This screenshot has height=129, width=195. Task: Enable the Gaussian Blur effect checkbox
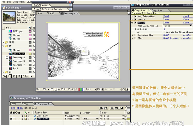[135, 35]
